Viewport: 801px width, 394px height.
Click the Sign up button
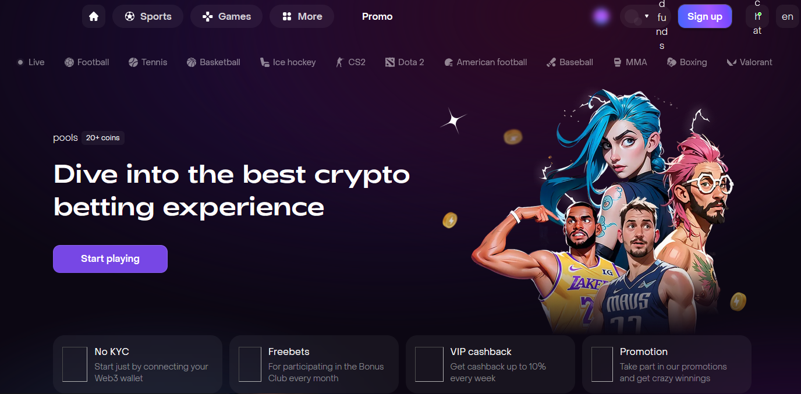click(705, 16)
